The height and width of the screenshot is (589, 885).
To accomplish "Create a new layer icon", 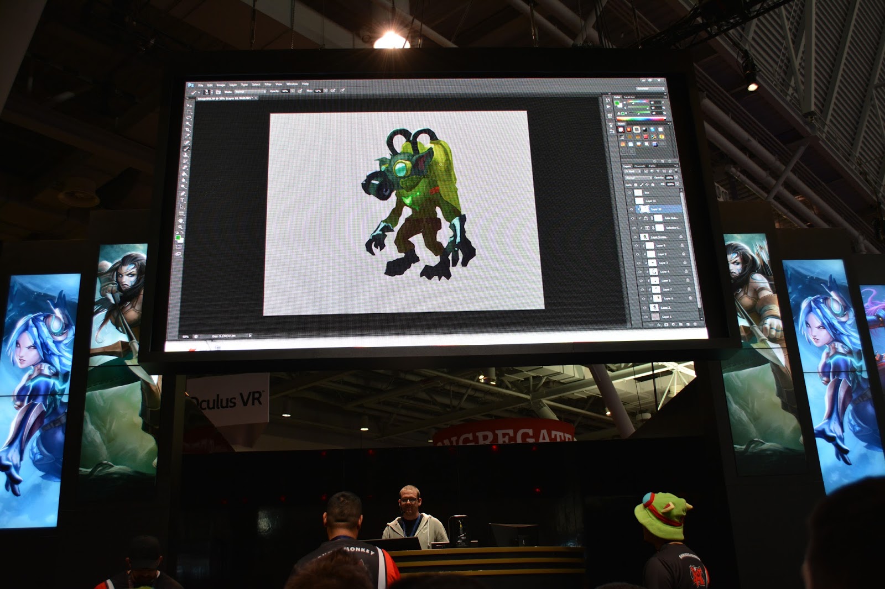I will pos(688,324).
